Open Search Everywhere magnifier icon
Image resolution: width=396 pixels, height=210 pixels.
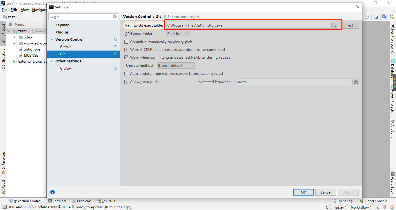tap(392, 17)
